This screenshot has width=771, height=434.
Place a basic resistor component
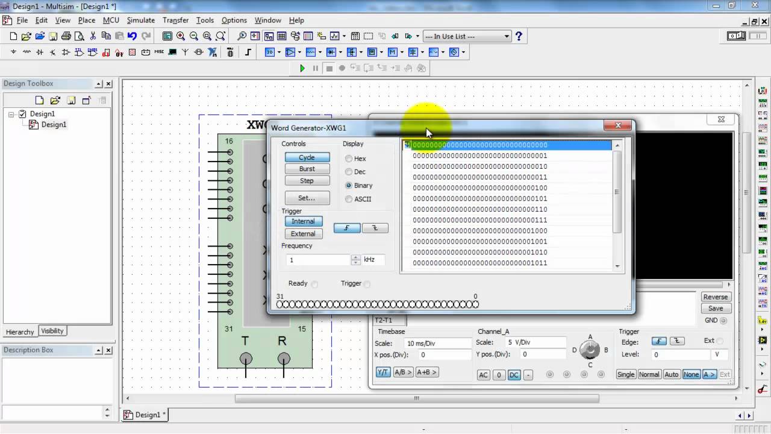point(27,52)
